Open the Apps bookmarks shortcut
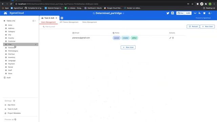Image resolution: width=217 pixels, height=122 pixels. tap(5, 8)
